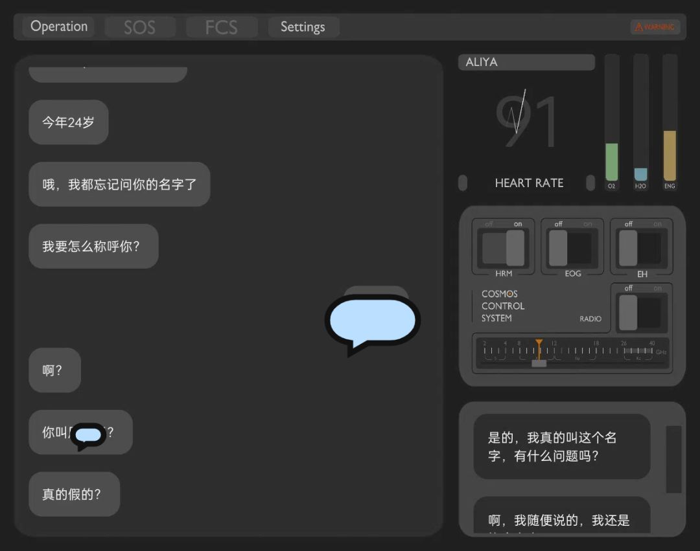
Task: Click the H2O label under the gauge
Action: pos(640,186)
